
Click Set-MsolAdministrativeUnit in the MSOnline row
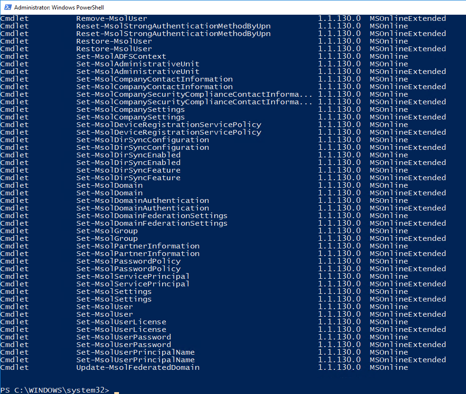(x=137, y=64)
